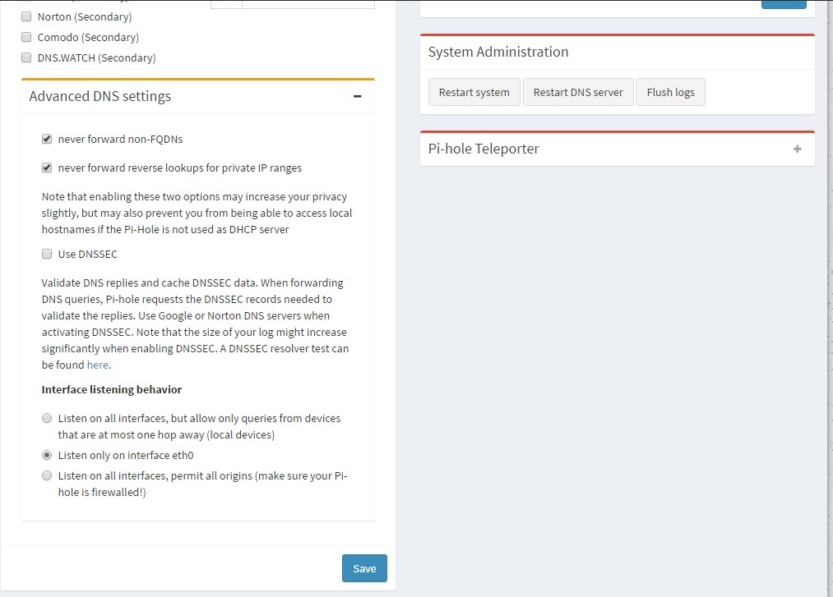Image resolution: width=833 pixels, height=597 pixels.
Task: Uncheck never forward reverse lookups option
Action: tap(47, 168)
